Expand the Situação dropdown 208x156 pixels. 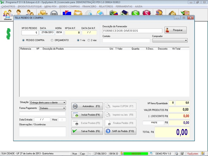coord(48,102)
